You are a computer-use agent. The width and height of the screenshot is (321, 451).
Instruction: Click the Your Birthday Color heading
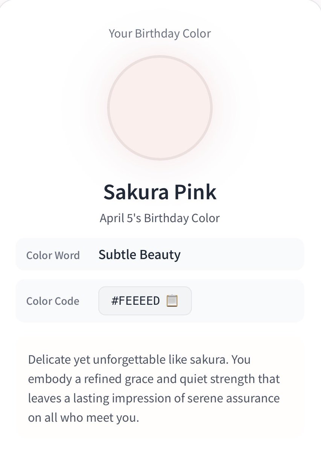pyautogui.click(x=160, y=33)
